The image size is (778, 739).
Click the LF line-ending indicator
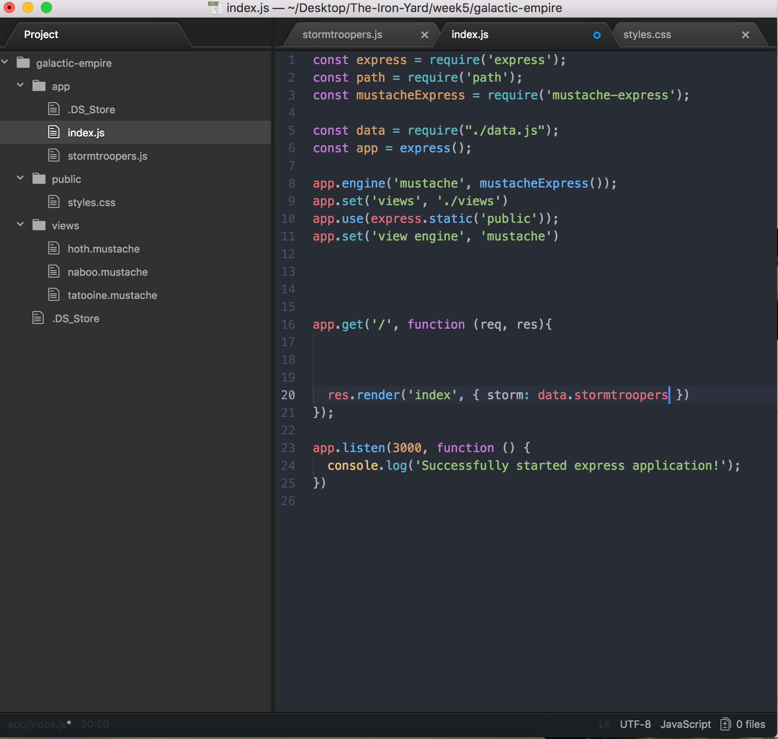pos(605,724)
